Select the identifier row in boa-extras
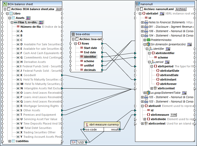The image size is (197, 146). pos(90,57)
